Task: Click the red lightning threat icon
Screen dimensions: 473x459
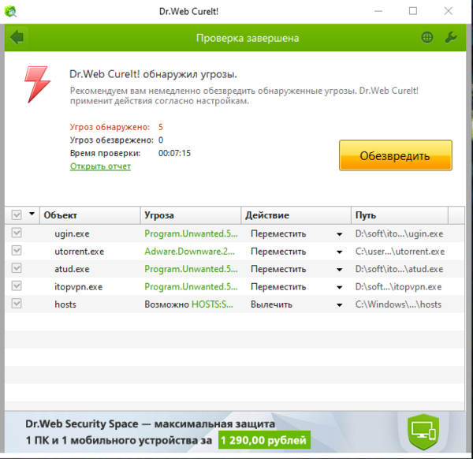Action: coord(37,85)
